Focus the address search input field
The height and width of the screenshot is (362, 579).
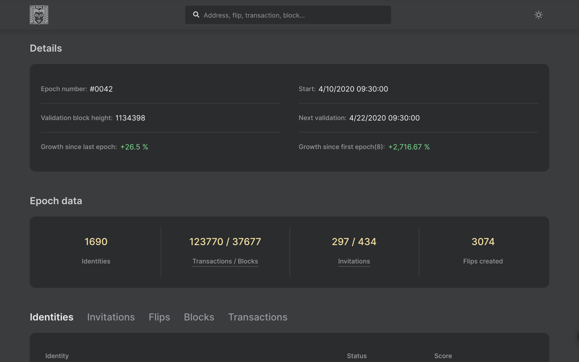294,15
